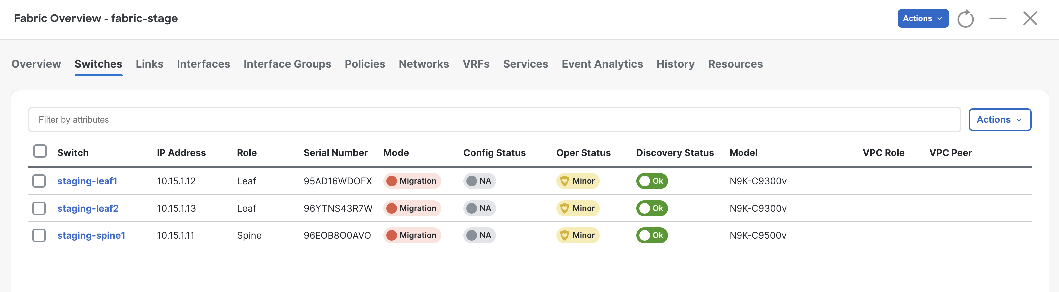Open the Networks tab

pos(424,64)
